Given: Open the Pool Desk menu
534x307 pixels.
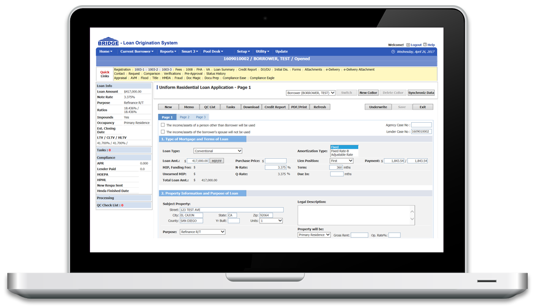Looking at the screenshot, I should click(x=213, y=52).
